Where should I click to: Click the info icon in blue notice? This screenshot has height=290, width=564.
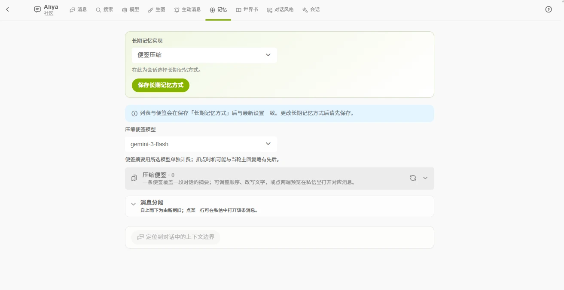tap(134, 114)
